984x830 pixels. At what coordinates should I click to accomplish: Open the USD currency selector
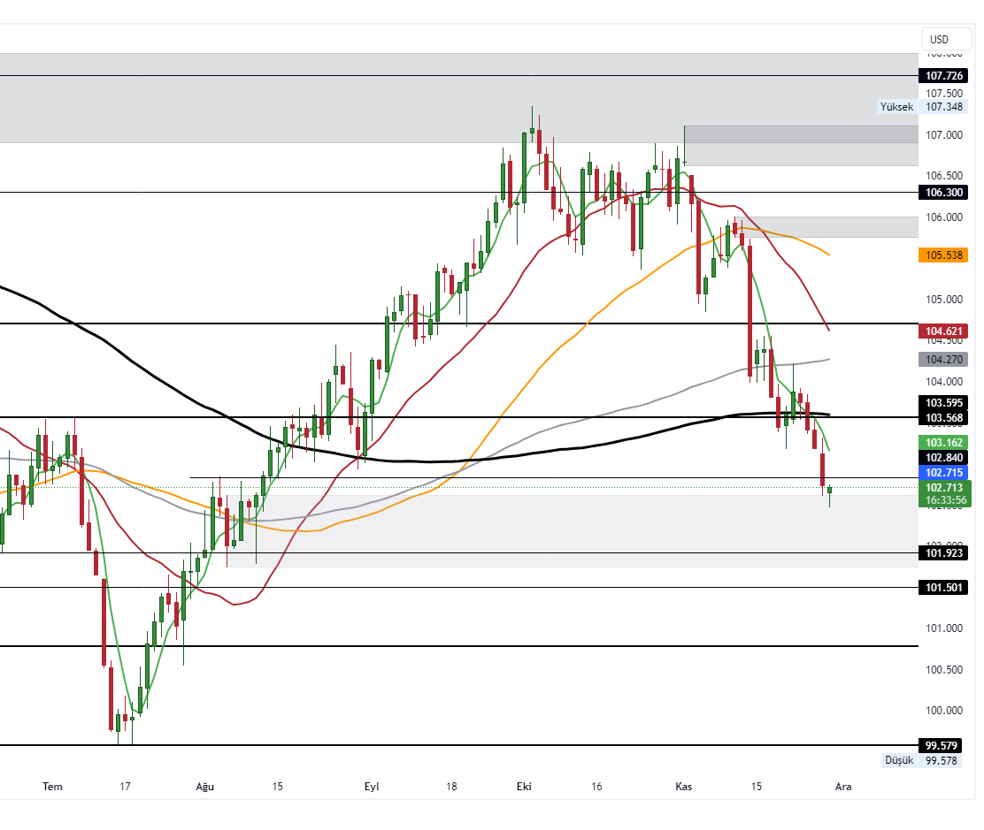click(946, 39)
